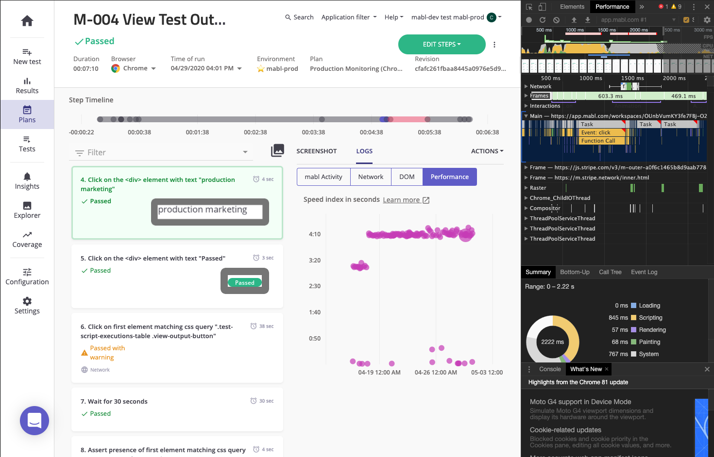
Task: Switch to the SCREENSHOT tab
Action: (317, 151)
